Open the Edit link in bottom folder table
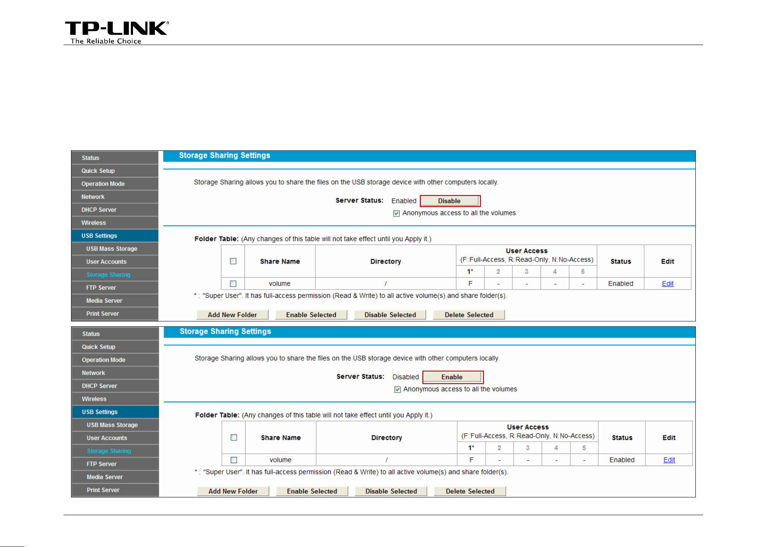The width and height of the screenshot is (773, 547). (x=669, y=460)
